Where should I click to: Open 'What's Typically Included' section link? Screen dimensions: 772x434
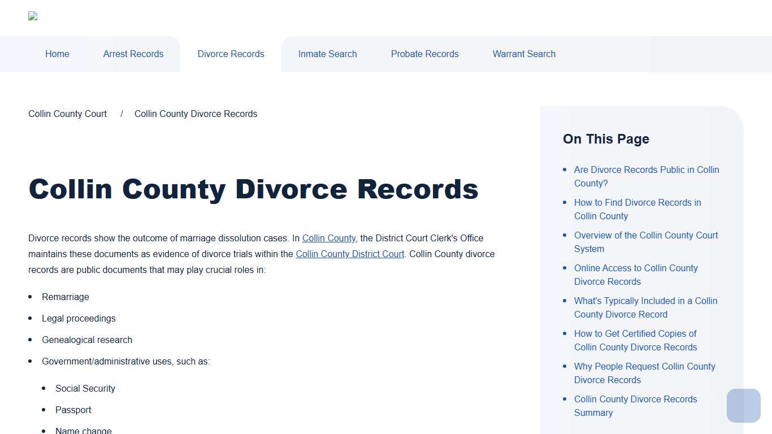click(645, 307)
